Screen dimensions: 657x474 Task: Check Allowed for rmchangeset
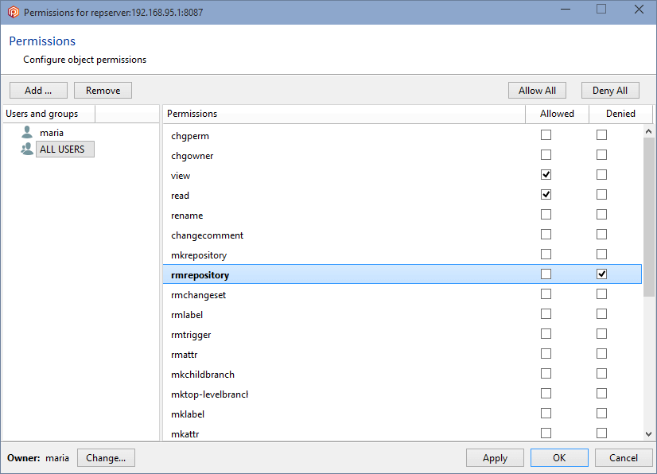click(546, 294)
